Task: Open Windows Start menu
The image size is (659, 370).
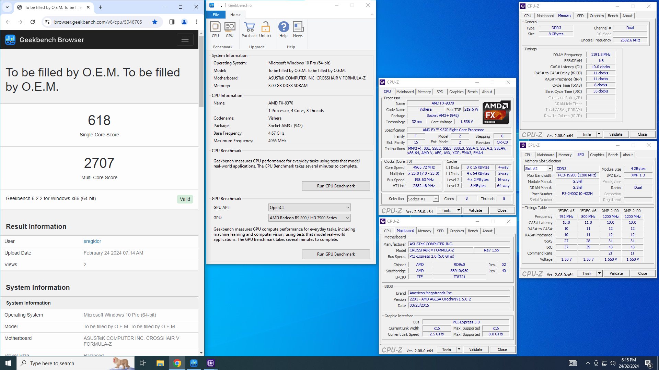Action: [x=8, y=363]
